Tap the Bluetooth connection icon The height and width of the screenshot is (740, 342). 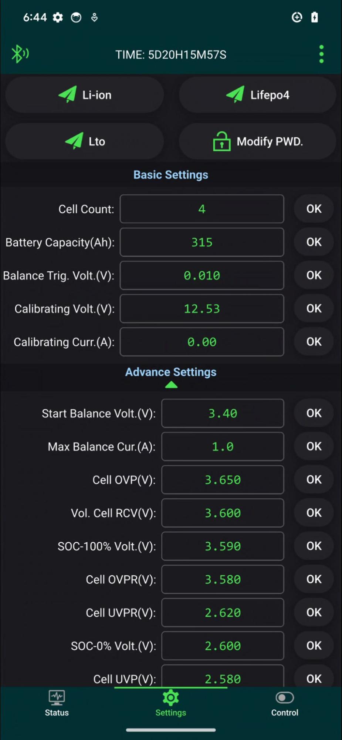coord(20,54)
